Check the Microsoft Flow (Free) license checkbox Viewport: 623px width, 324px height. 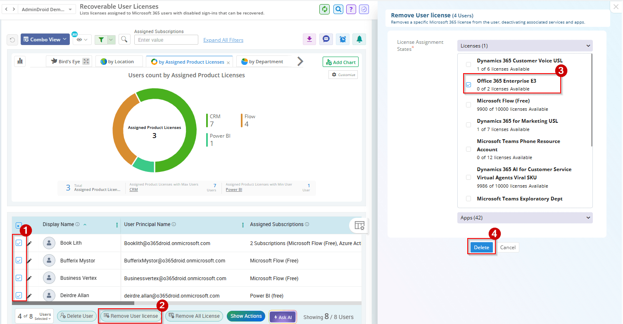(x=468, y=105)
